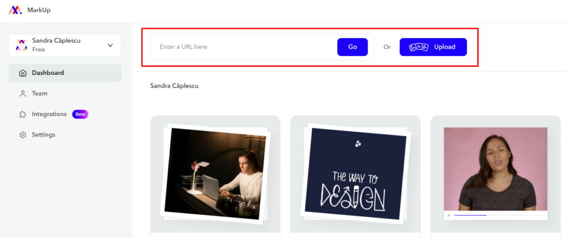Click the video progress bar in third thumbnail
The image size is (567, 238).
[x=499, y=215]
